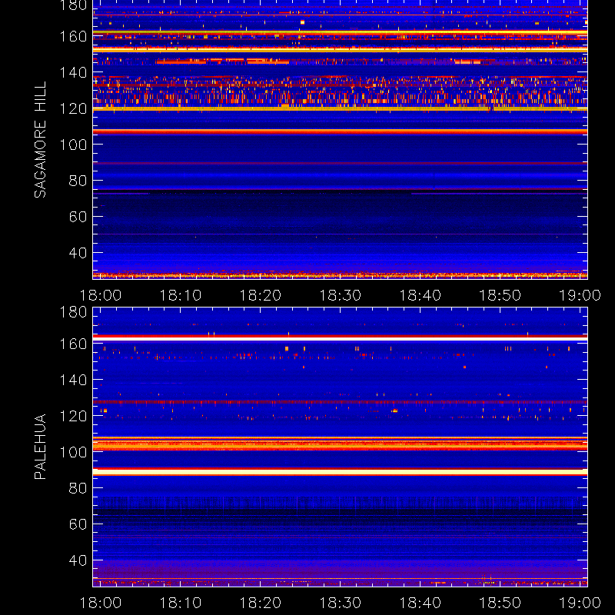615x615 pixels.
Task: Pick the 18:30 time label under Sagamore Hill plot
Action: coord(340,295)
